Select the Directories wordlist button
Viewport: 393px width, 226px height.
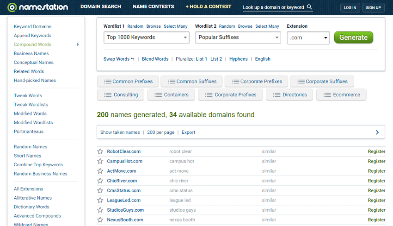click(289, 94)
